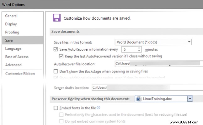The height and width of the screenshot is (125, 203).
Task: Switch to Advanced options
Action: click(13, 65)
